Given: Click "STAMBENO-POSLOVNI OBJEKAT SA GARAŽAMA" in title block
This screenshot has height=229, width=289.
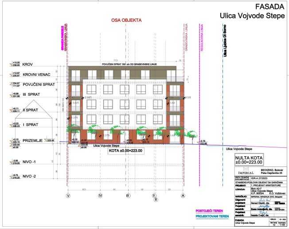Looking at the screenshot, I should (x=259, y=182).
